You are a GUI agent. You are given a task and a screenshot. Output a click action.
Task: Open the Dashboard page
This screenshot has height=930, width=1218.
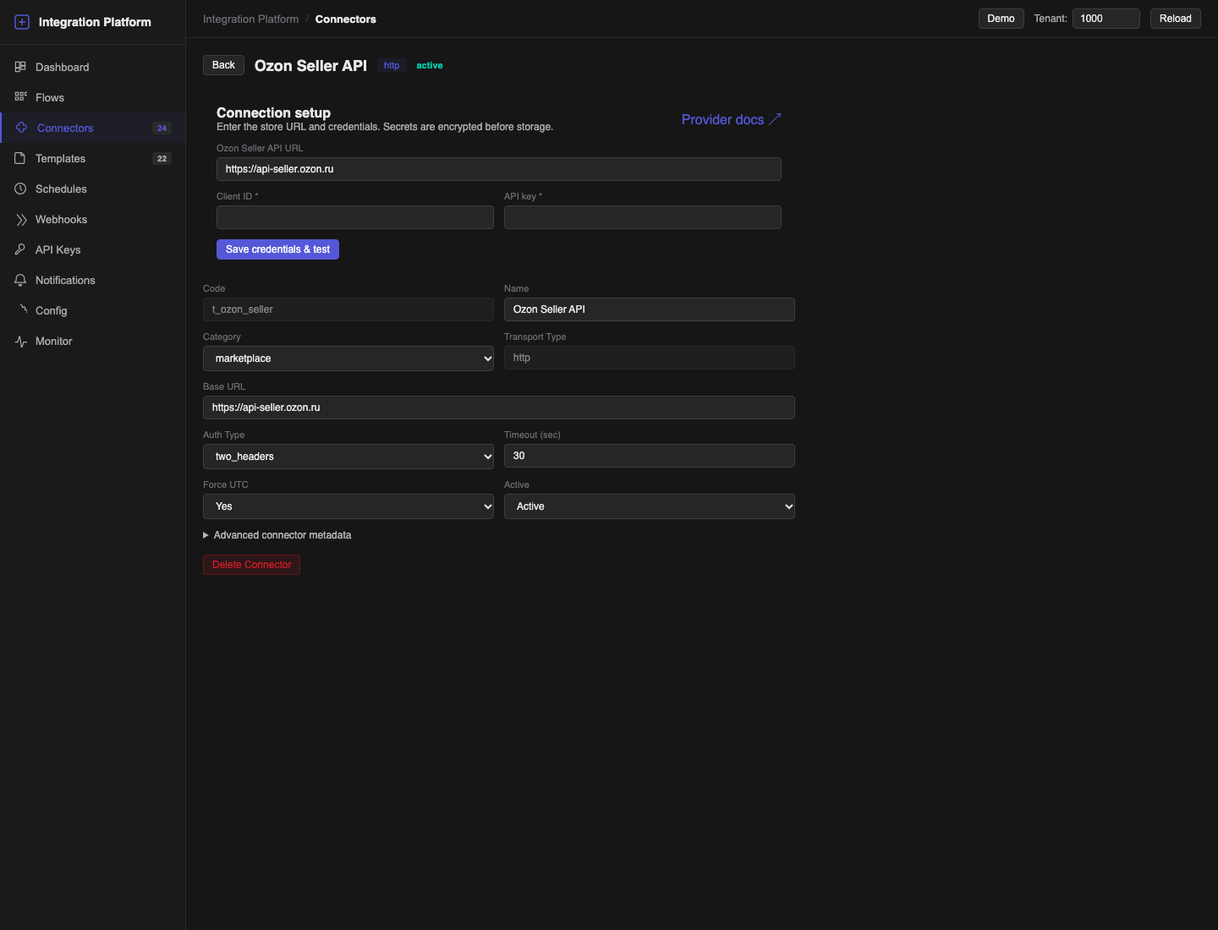[93, 67]
